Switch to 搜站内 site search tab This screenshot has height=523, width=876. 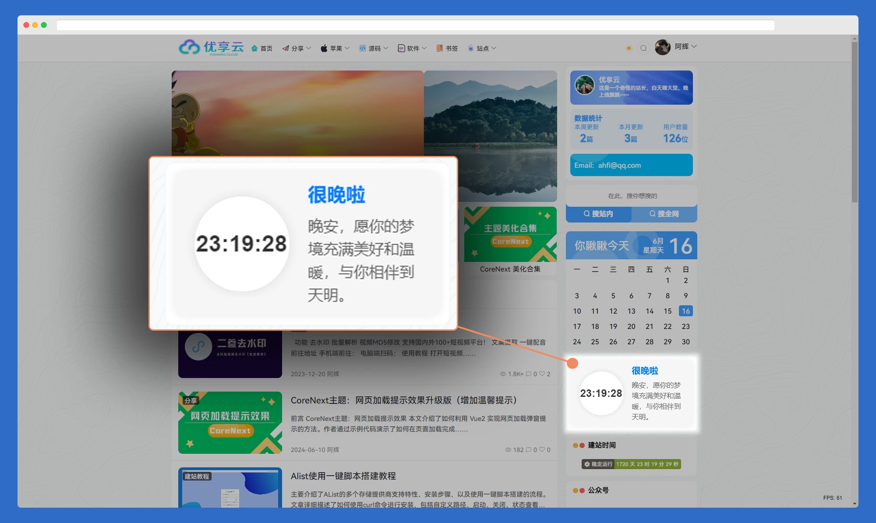(598, 214)
